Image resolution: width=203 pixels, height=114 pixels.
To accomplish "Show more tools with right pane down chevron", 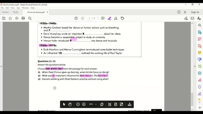I will point(200,102).
